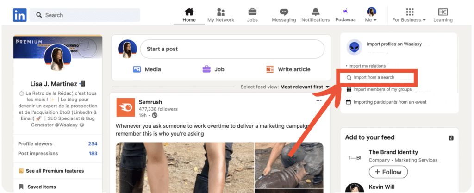Open the Messaging chat icon
The height and width of the screenshot is (193, 474).
point(284,12)
